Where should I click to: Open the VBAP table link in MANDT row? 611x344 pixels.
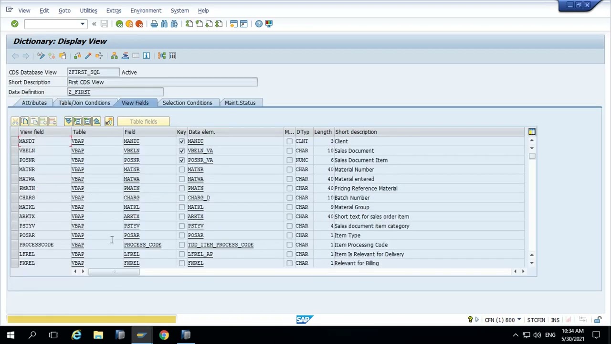tap(77, 141)
